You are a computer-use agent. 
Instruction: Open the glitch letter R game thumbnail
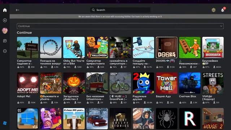point(190,119)
